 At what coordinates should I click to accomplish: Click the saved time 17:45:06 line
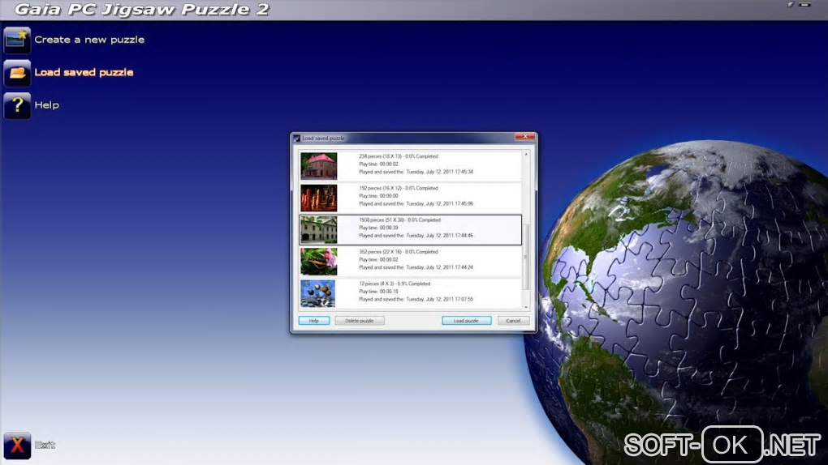point(416,203)
